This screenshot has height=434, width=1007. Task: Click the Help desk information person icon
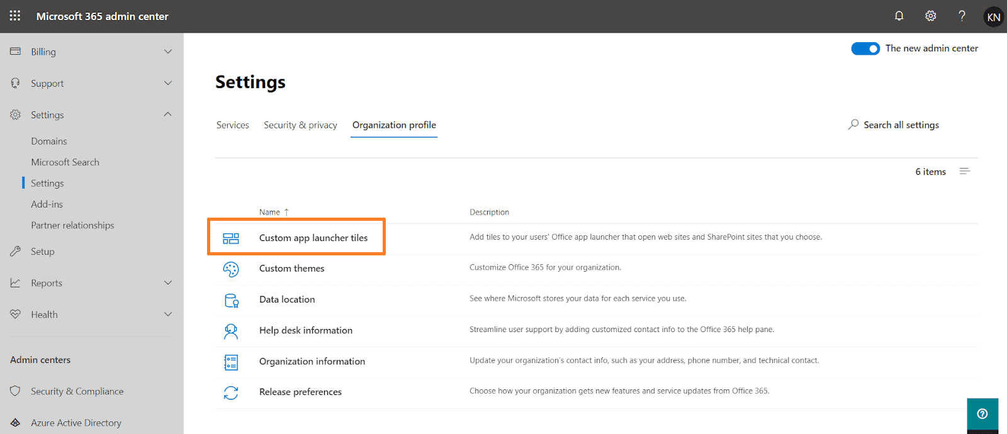[231, 331]
